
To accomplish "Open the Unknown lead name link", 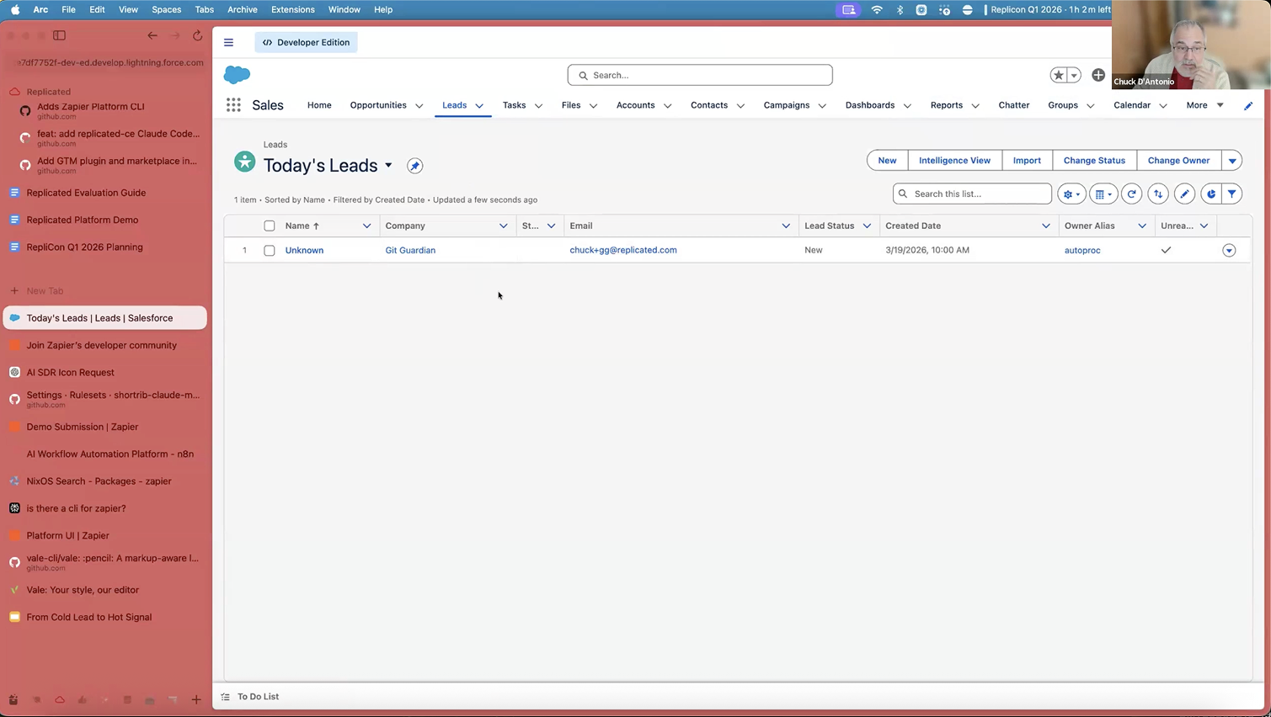I will pyautogui.click(x=304, y=251).
